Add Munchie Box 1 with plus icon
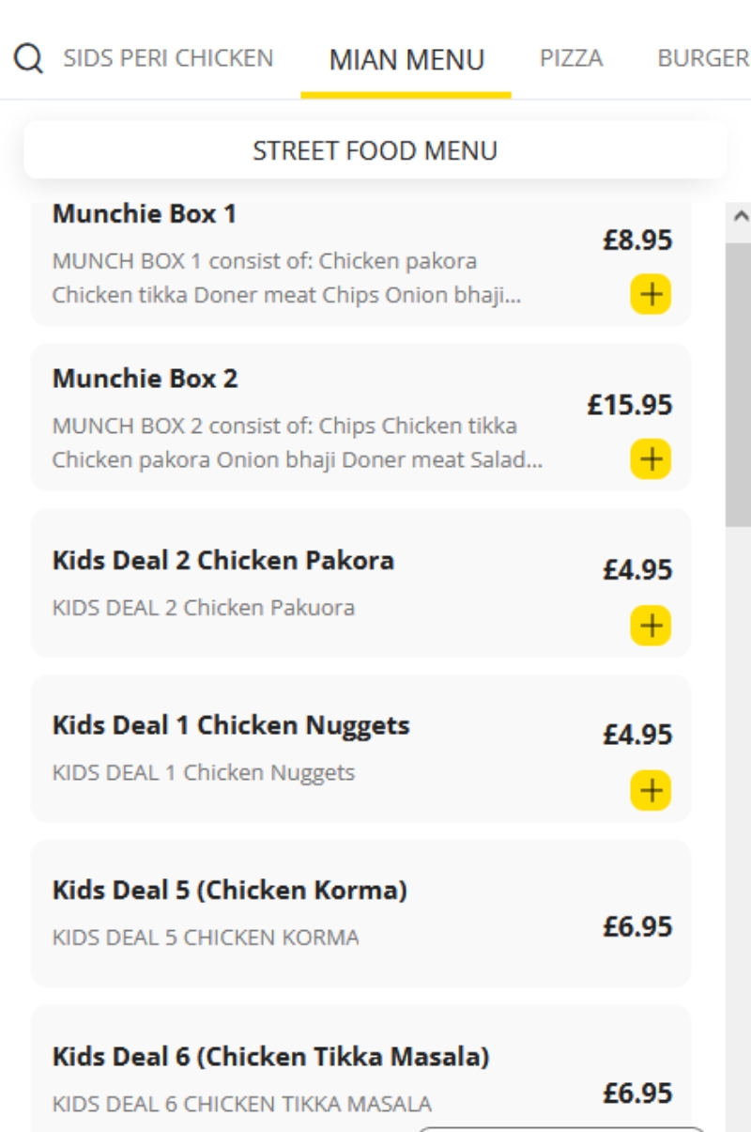The image size is (751, 1132). coord(650,294)
